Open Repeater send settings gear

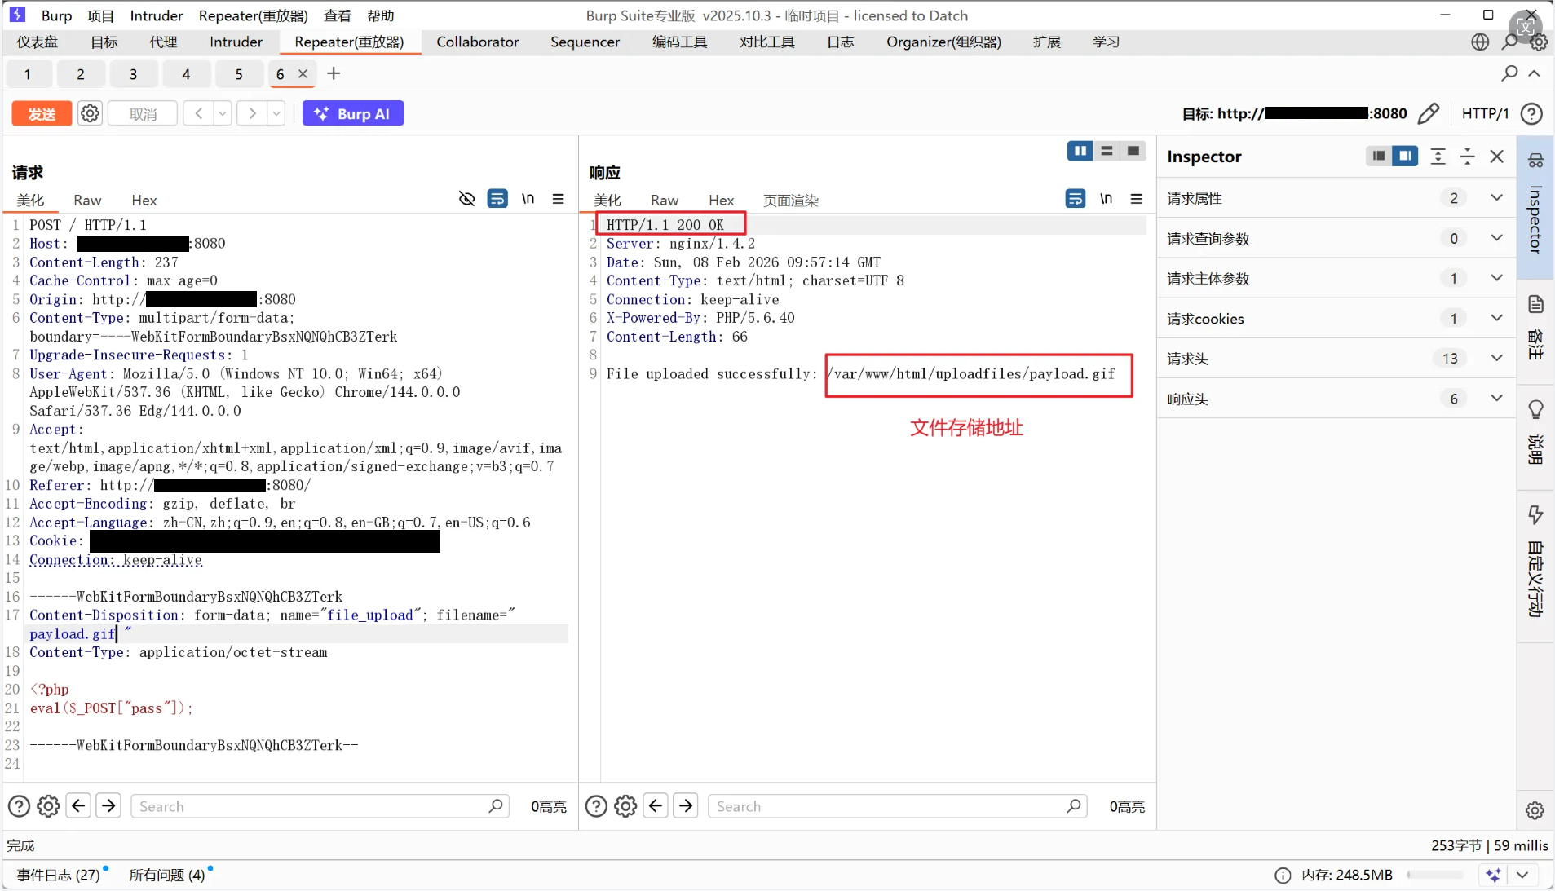point(90,113)
